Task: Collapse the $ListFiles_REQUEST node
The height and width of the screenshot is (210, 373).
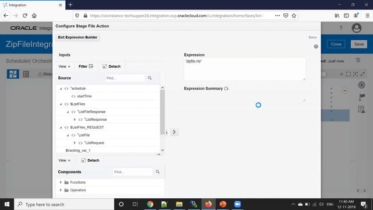Action: click(61, 127)
